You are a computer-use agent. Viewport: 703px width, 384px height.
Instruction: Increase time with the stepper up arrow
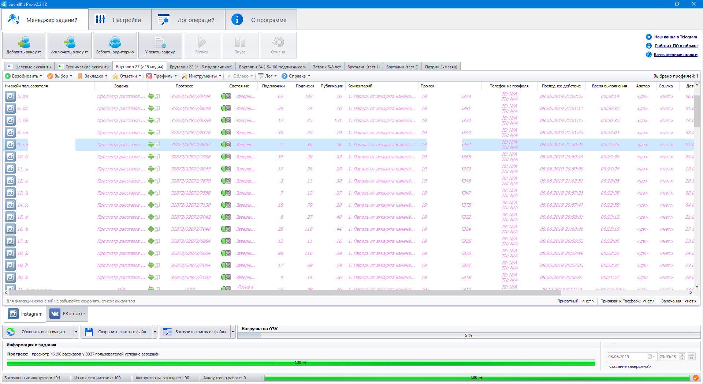click(682, 355)
